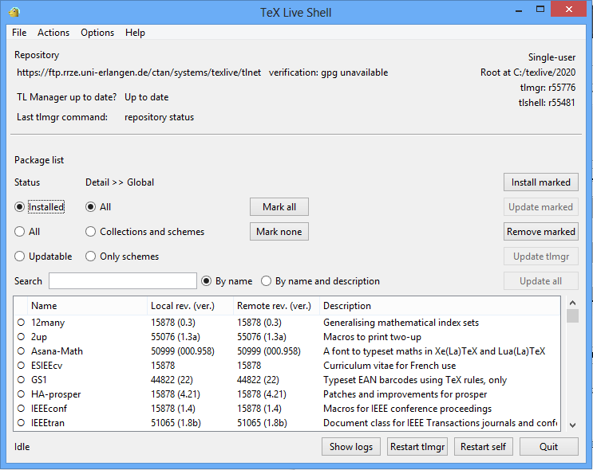The width and height of the screenshot is (593, 470).
Task: Select By name and description search option
Action: [267, 281]
